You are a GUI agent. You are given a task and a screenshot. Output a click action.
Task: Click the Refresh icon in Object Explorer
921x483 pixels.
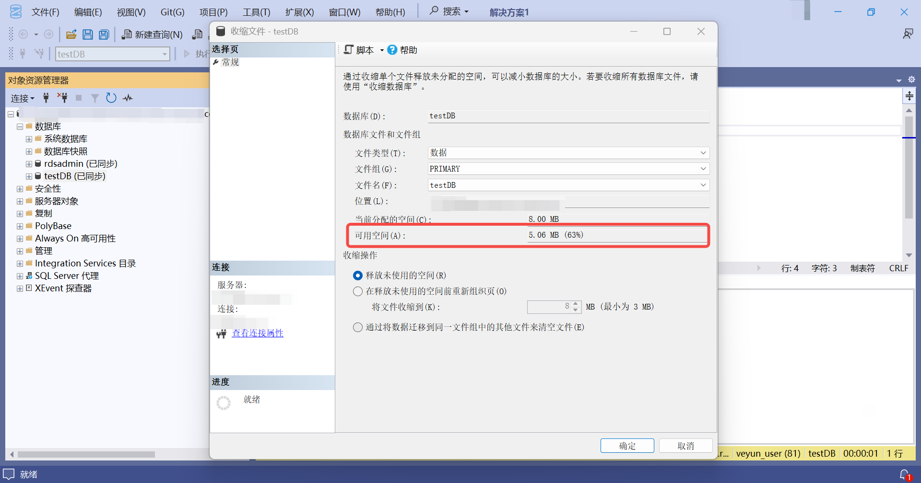pos(111,98)
